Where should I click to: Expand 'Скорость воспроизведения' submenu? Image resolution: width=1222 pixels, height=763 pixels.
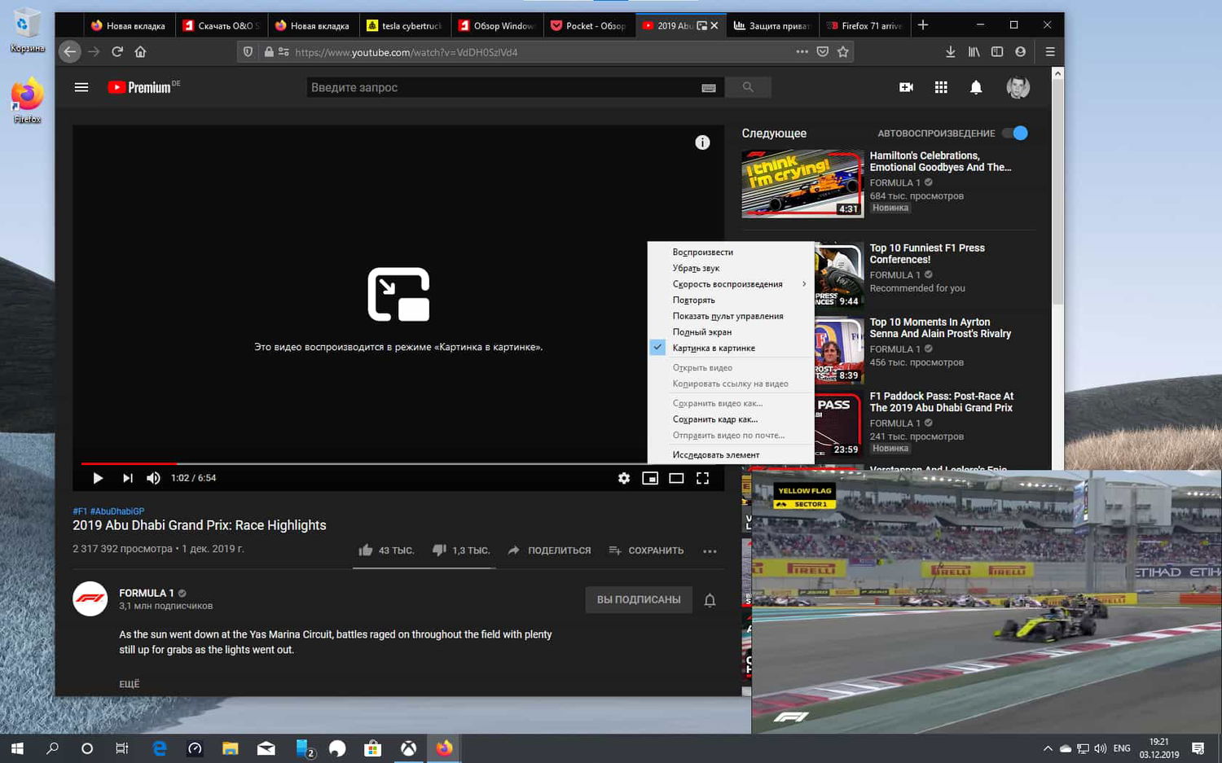727,284
